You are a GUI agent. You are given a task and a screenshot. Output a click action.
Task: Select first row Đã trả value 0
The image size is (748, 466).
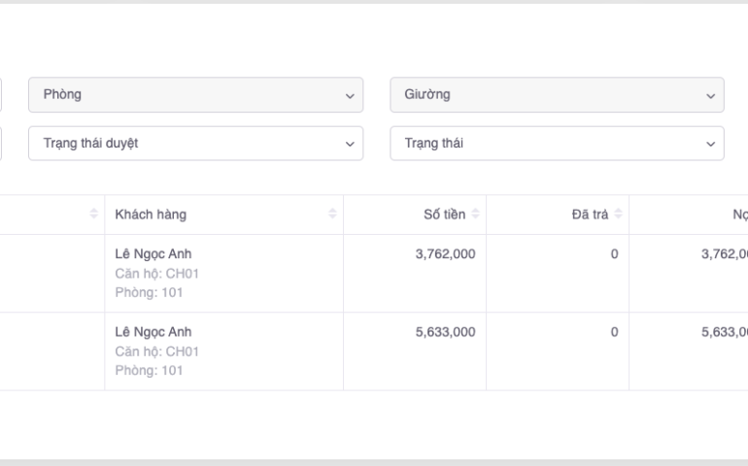[x=614, y=254]
